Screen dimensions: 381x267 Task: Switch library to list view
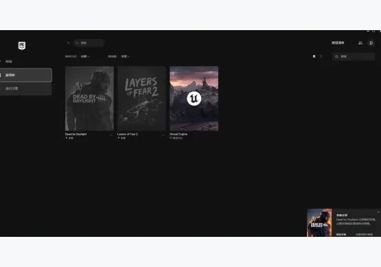321,56
